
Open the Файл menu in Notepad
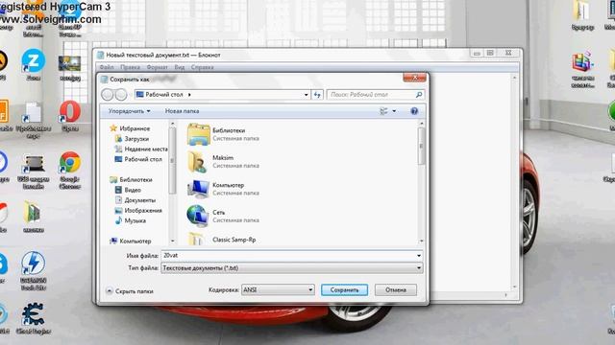point(107,67)
